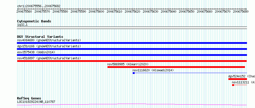
Task: Click the red square start of nsv1113211
Action: point(233,85)
